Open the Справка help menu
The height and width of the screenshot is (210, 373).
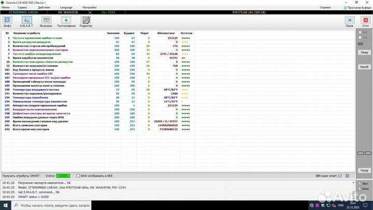(x=325, y=8)
